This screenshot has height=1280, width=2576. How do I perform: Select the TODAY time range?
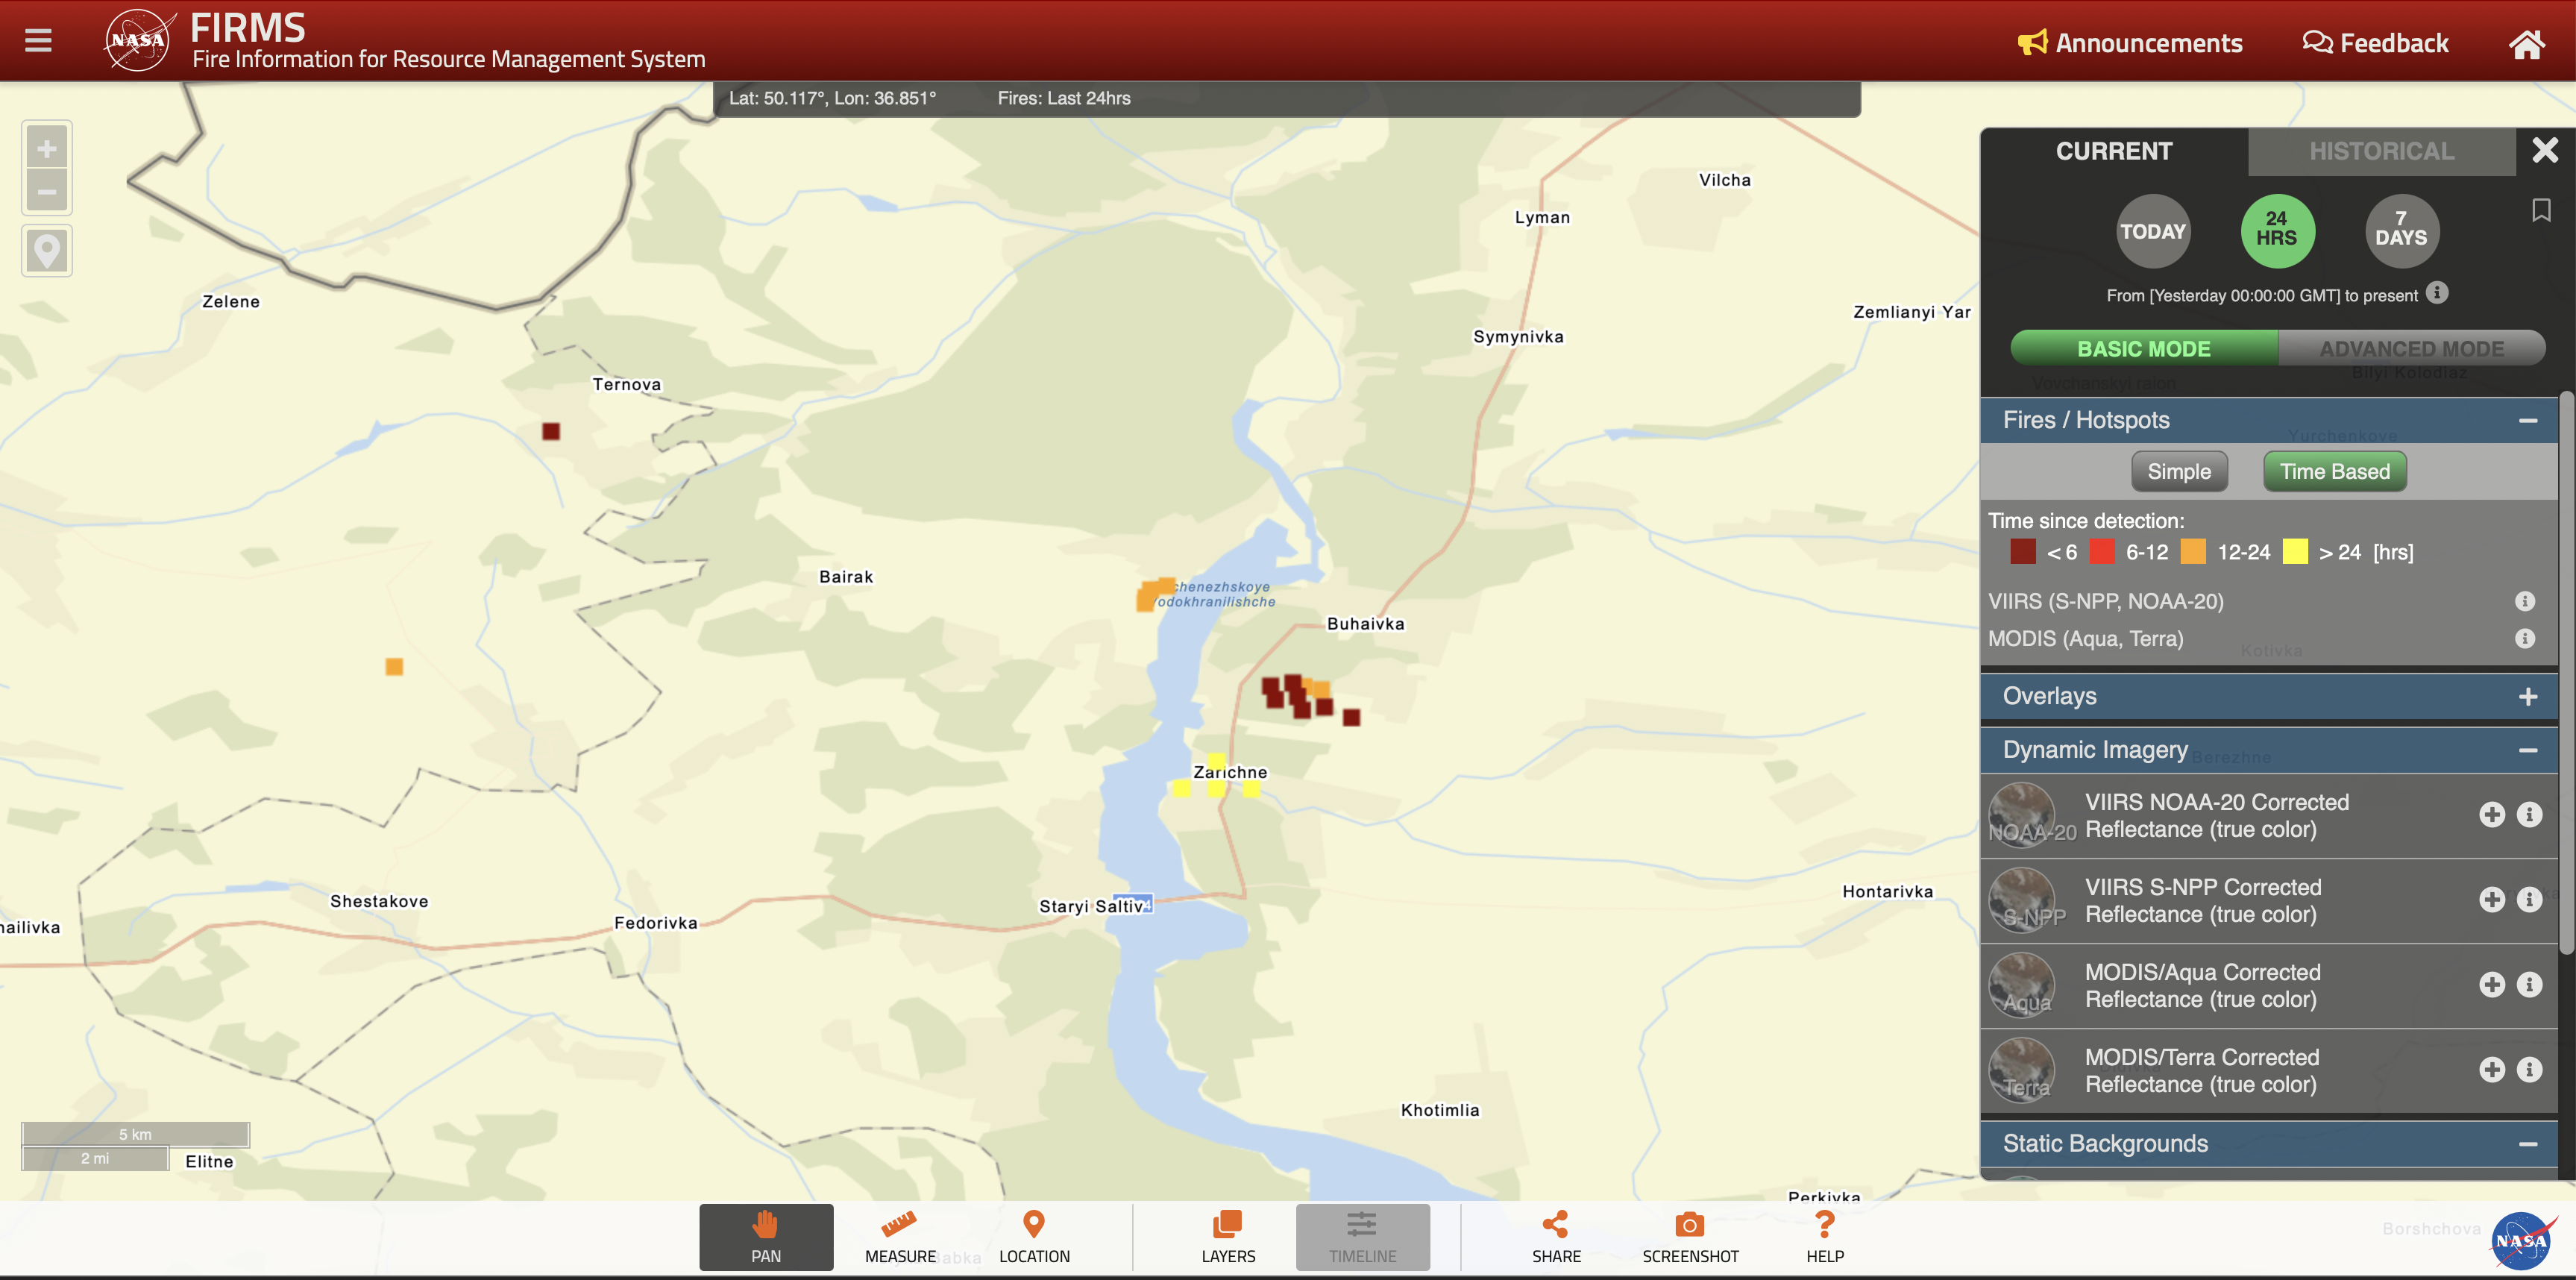[x=2153, y=231]
